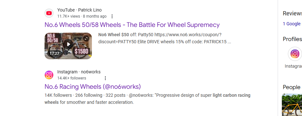This screenshot has width=302, height=116.
Task: Click the Profiles heading in side panel
Action: point(292,39)
